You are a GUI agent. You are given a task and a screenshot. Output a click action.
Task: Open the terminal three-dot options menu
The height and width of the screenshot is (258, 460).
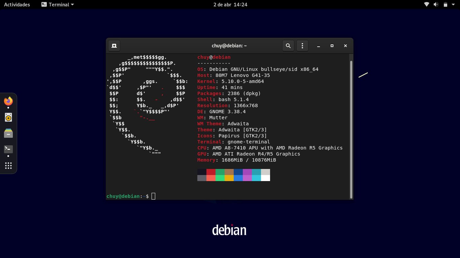302,46
